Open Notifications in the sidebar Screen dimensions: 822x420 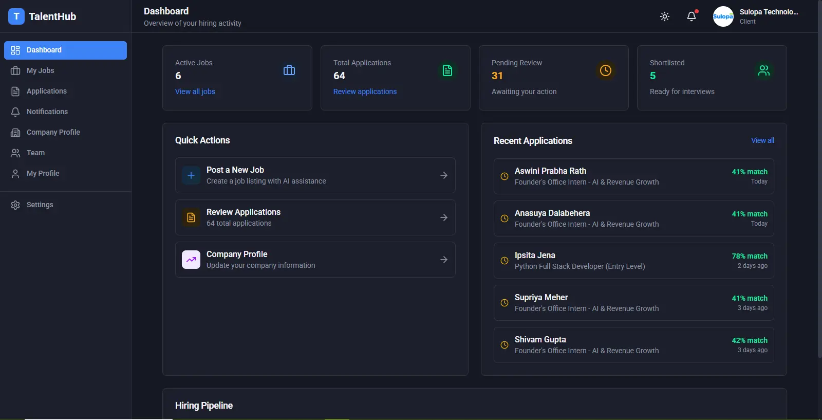pos(65,112)
